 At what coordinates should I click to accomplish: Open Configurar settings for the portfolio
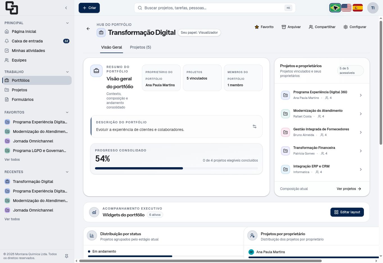(x=355, y=27)
